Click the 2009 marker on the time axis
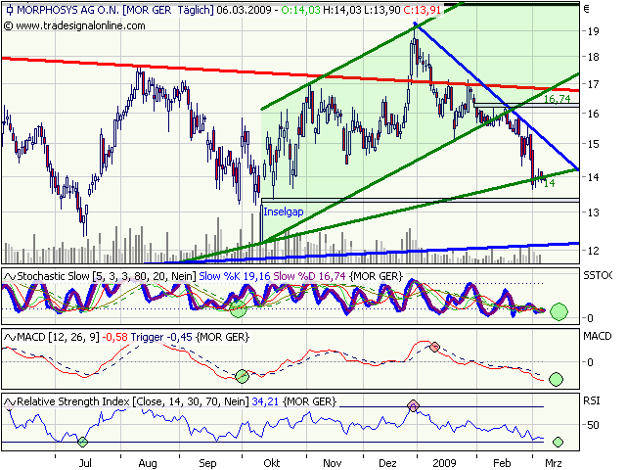 (445, 460)
